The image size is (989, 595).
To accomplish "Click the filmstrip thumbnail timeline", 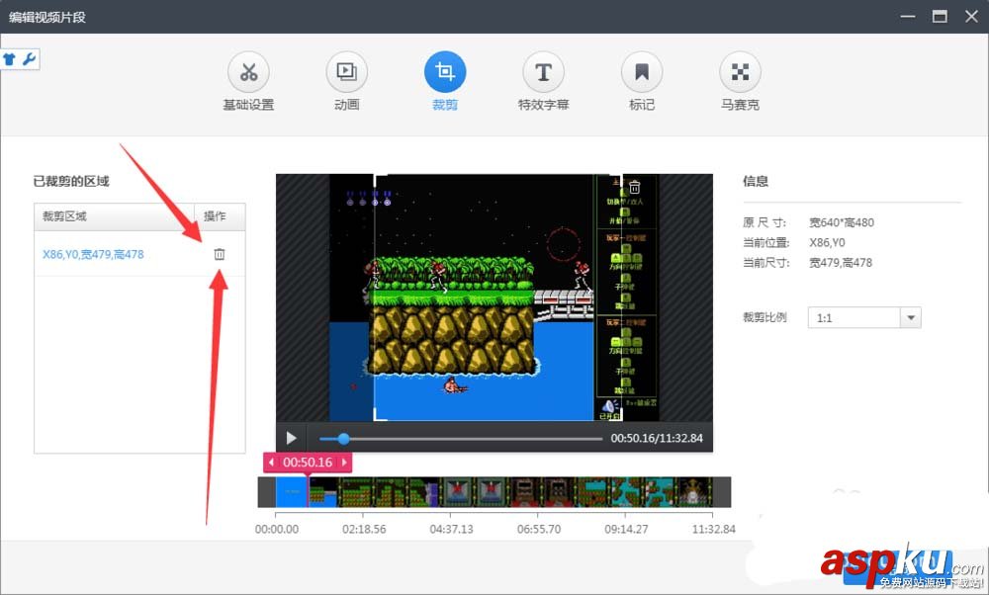I will click(494, 492).
